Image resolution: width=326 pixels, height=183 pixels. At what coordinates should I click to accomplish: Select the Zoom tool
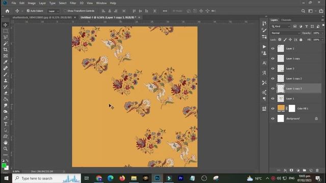tap(6, 149)
